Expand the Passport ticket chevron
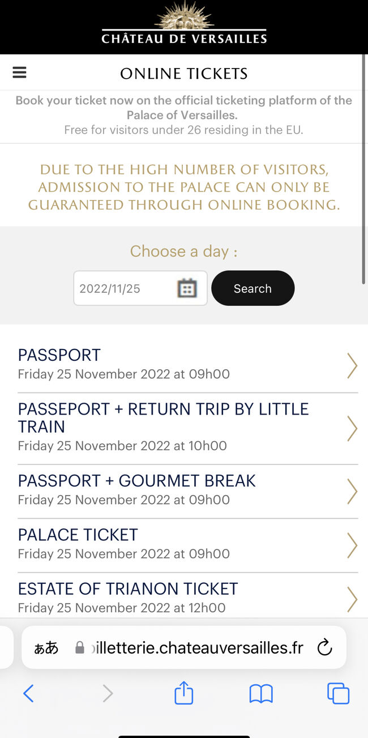 coord(352,365)
